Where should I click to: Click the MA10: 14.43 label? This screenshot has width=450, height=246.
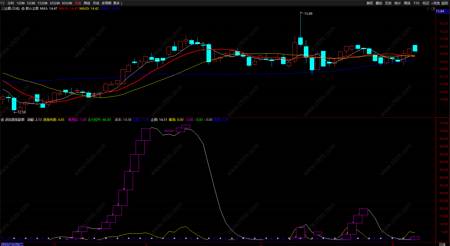coord(68,9)
